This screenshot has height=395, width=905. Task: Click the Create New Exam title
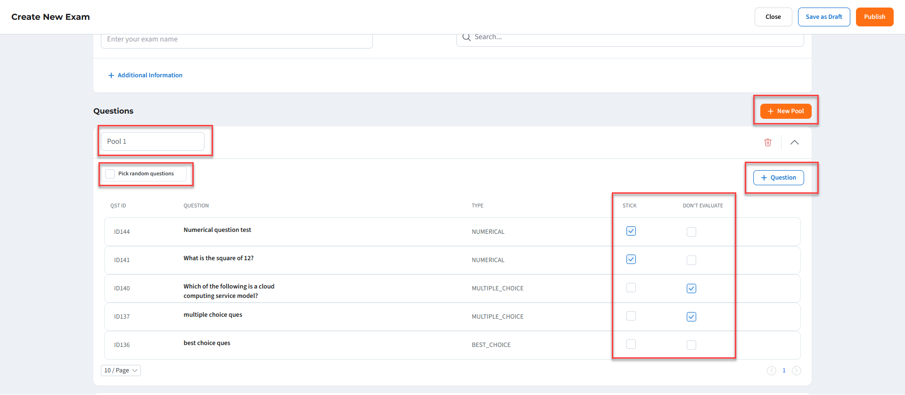[x=50, y=17]
